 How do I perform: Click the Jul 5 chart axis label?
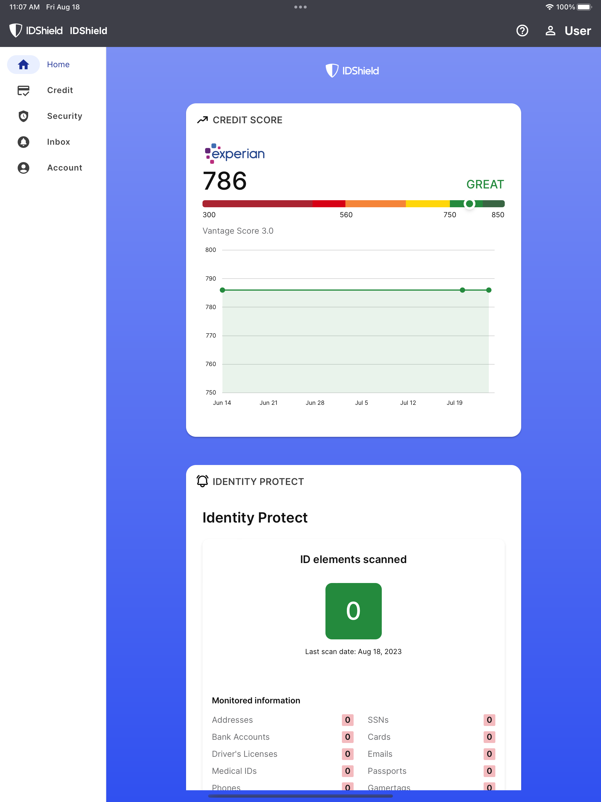(x=362, y=403)
